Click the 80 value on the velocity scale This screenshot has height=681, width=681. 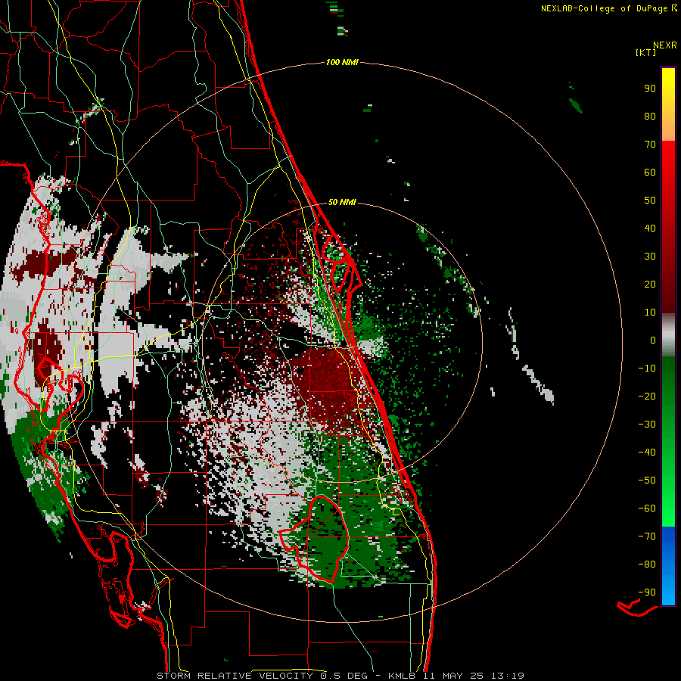650,117
